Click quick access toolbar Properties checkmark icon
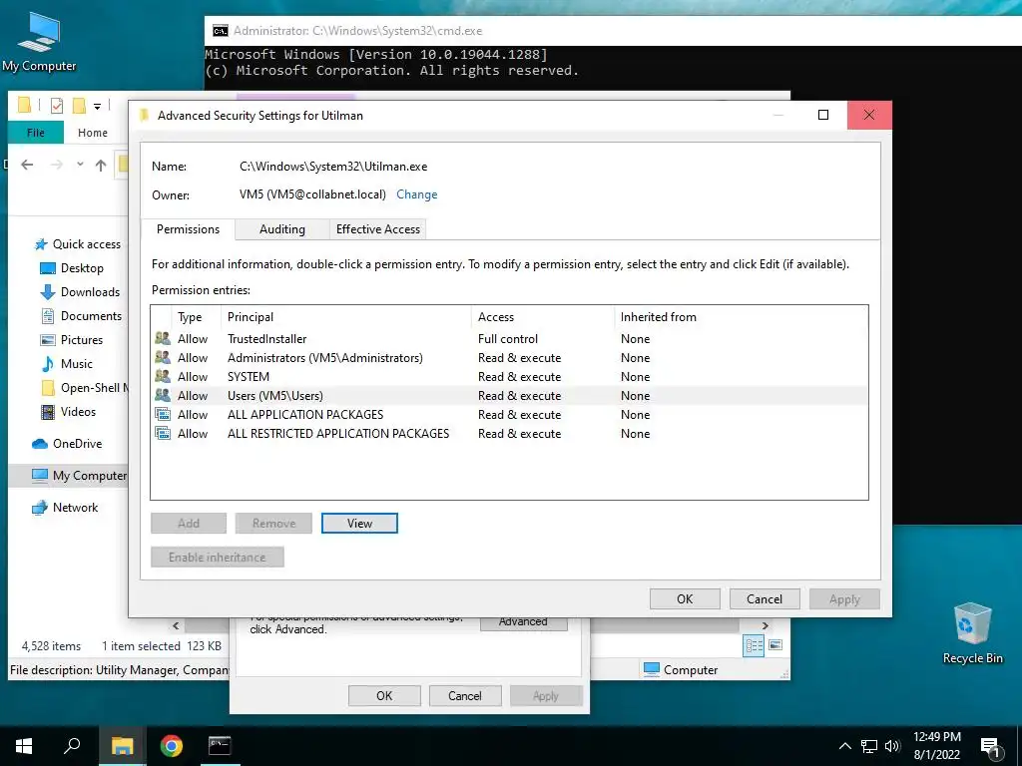Viewport: 1022px width, 766px height. 57,105
